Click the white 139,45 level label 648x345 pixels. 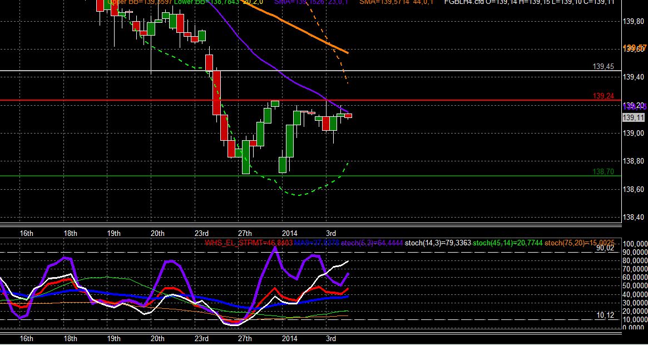(x=604, y=66)
